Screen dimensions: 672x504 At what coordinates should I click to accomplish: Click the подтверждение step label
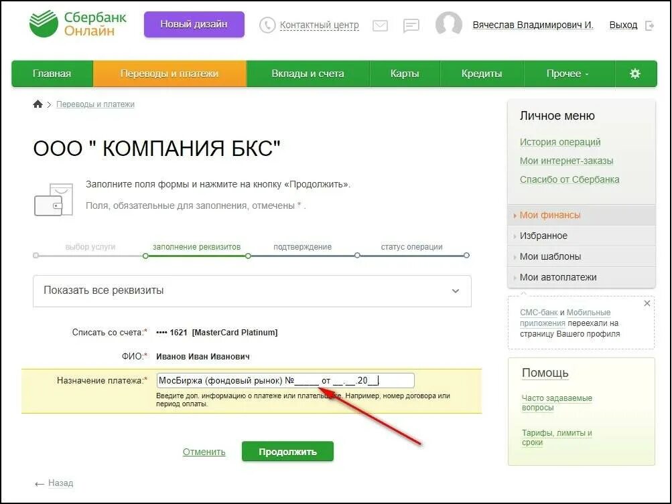click(x=303, y=247)
